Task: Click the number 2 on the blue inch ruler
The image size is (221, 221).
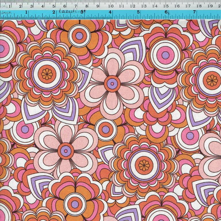Action: [x=54, y=12]
